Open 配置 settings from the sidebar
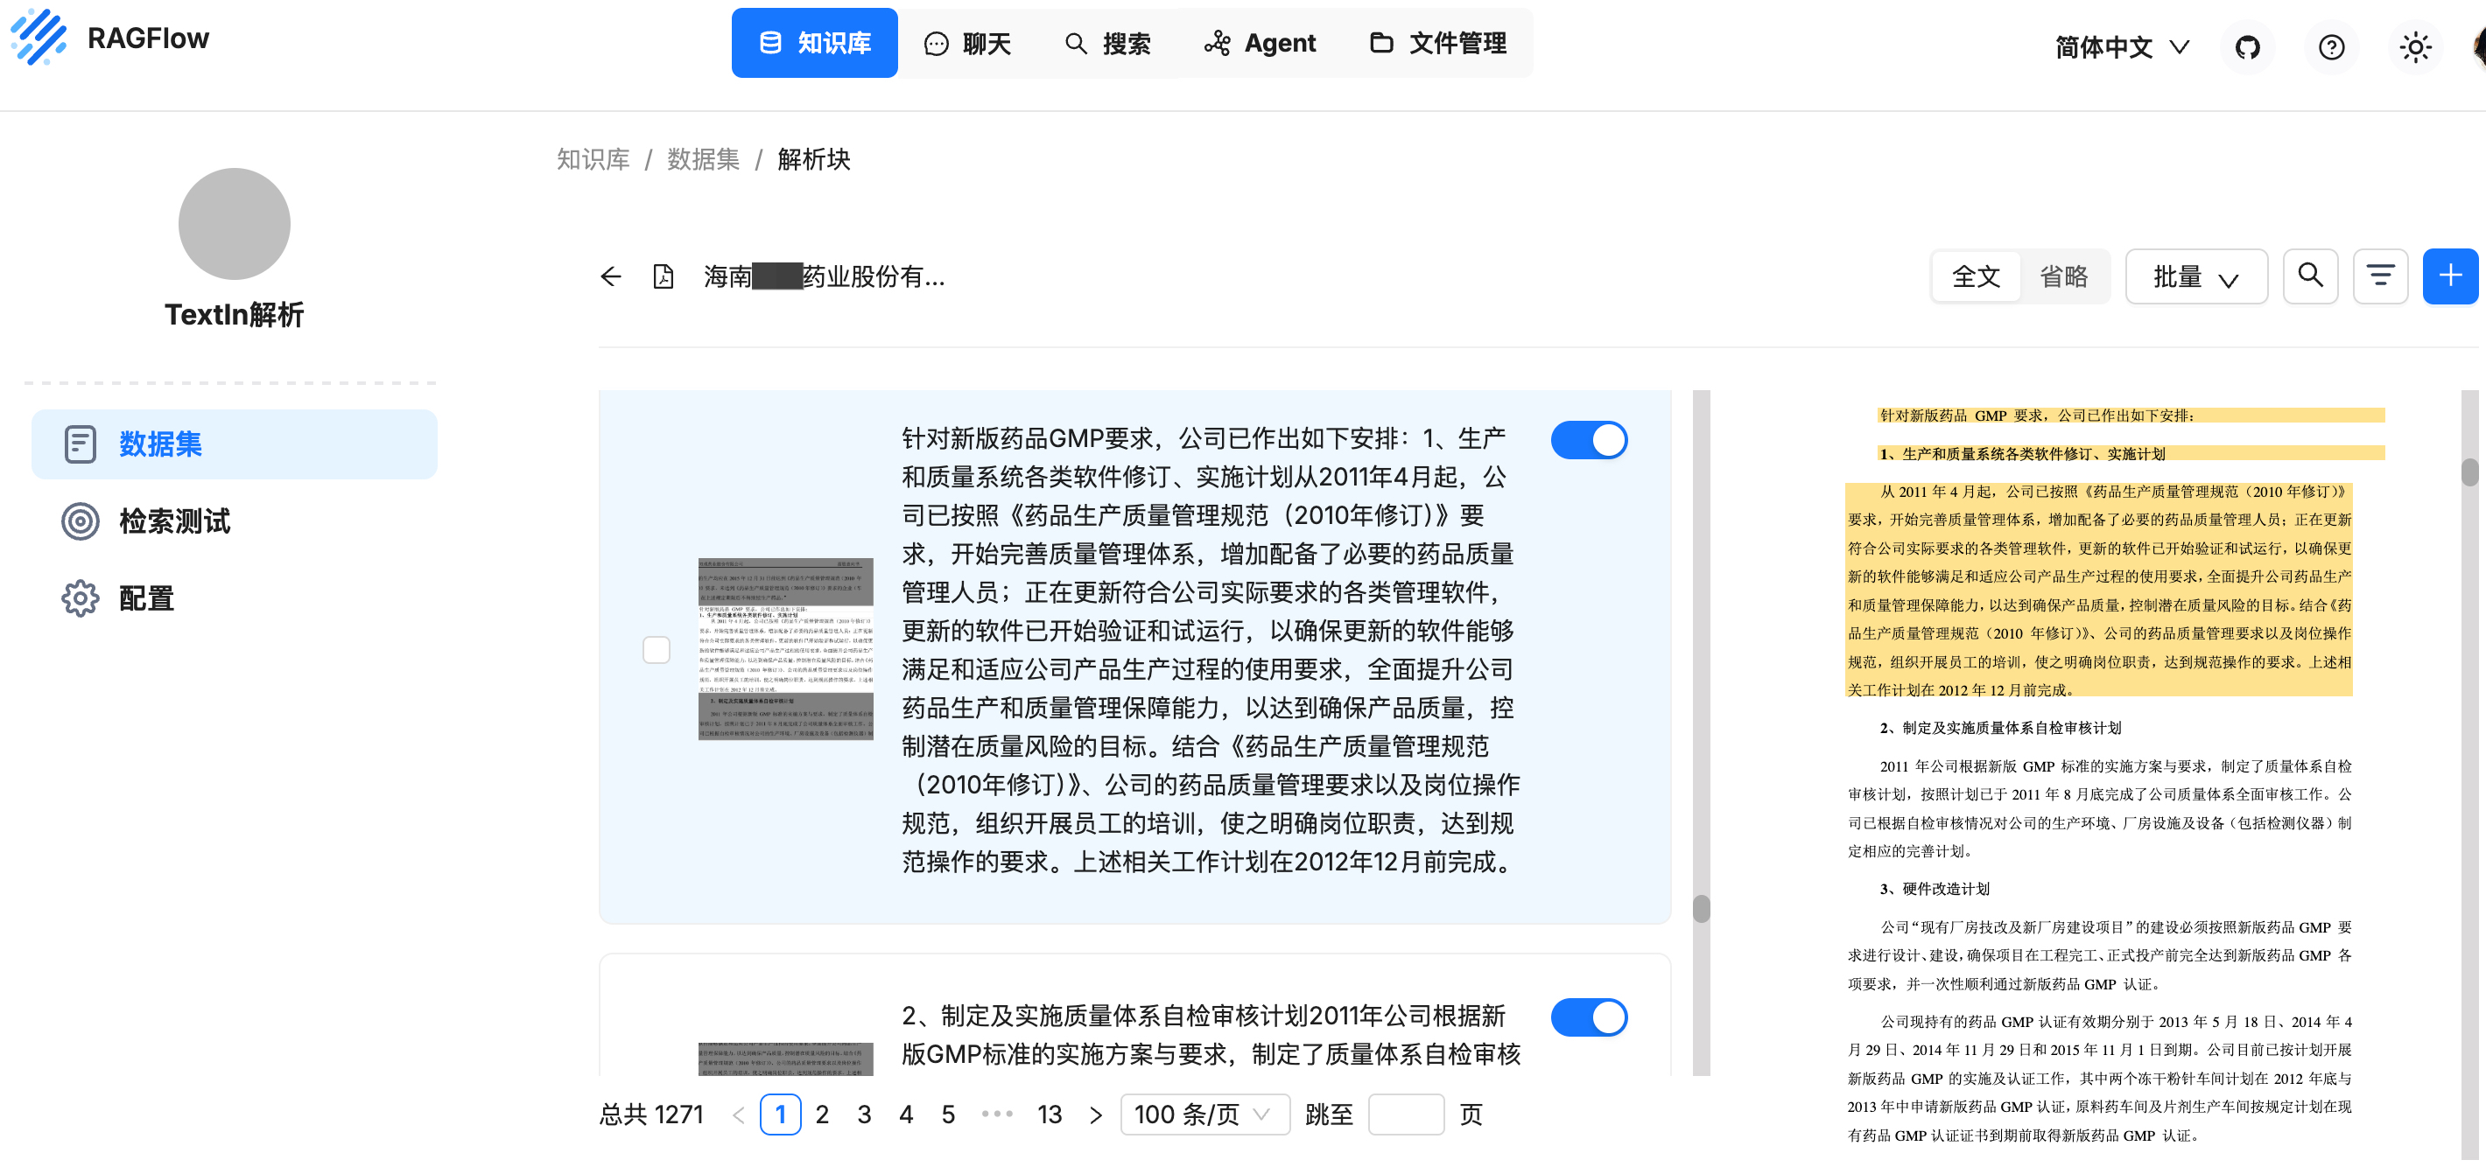2486x1167 pixels. (x=147, y=598)
